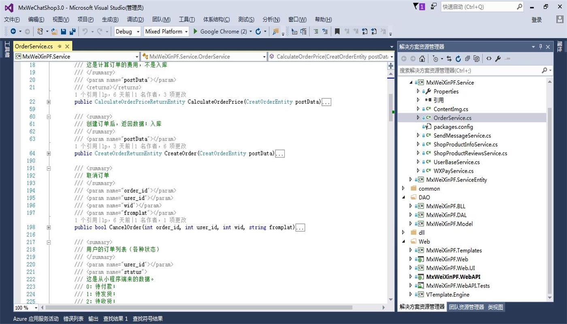Collapse the MxWeiXinPF.Service project node

pos(411,82)
